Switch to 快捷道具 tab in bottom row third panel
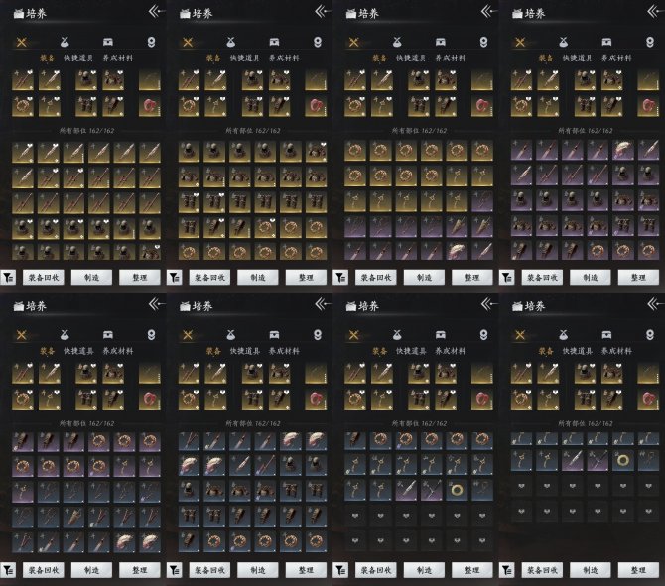This screenshot has height=586, width=665. (x=411, y=351)
